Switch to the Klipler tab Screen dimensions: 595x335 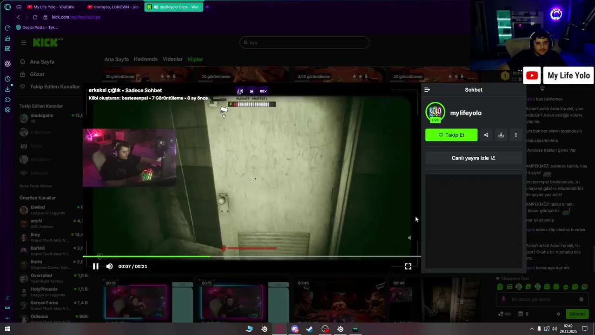pos(195,59)
